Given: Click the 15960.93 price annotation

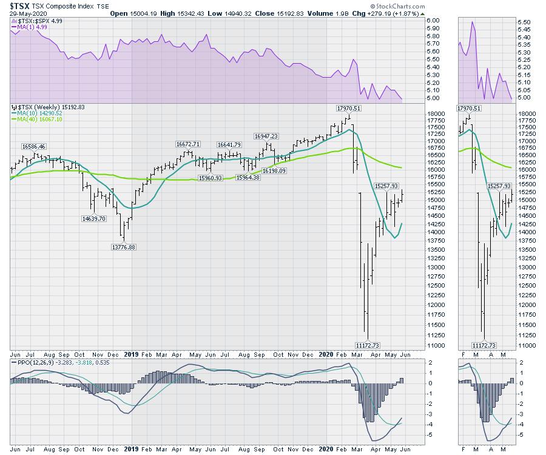Looking at the screenshot, I should click(x=212, y=177).
